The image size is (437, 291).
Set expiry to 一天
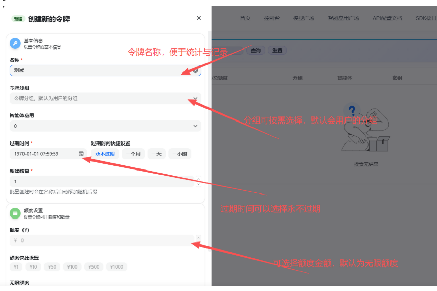(156, 154)
